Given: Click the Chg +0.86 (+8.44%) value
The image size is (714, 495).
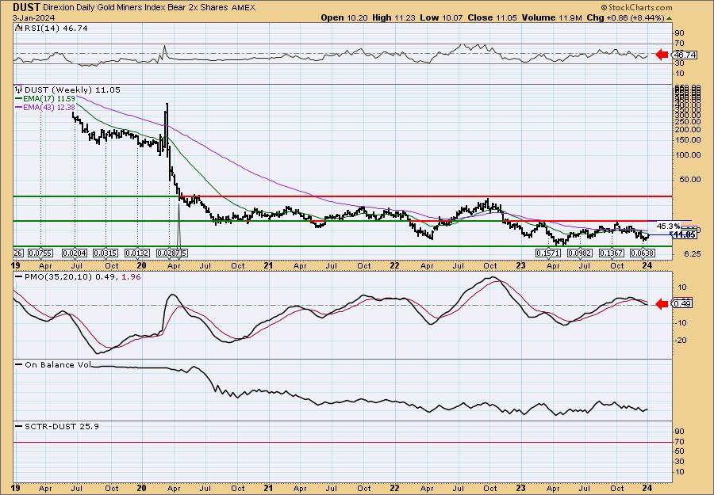Looking at the screenshot, I should [x=625, y=17].
